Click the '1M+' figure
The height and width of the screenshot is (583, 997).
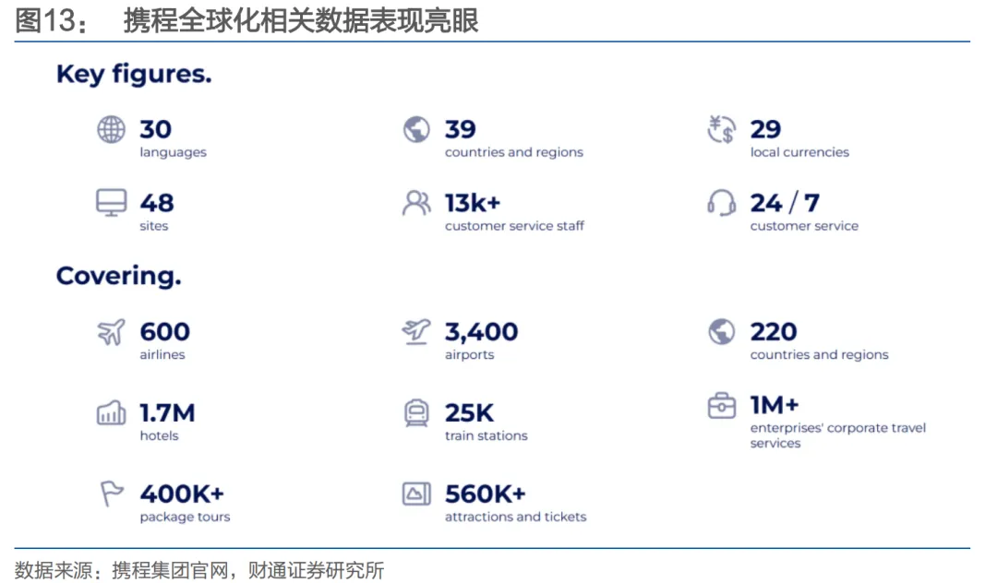point(774,405)
